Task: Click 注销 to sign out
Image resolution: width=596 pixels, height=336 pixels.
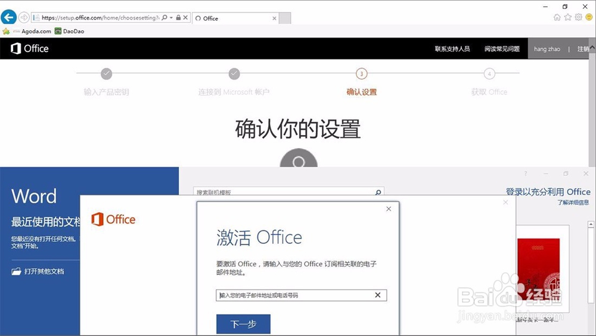Action: pyautogui.click(x=583, y=49)
